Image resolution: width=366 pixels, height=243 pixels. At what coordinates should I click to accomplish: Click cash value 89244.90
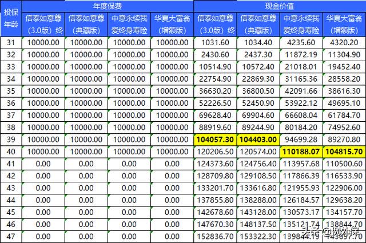[x=258, y=128]
